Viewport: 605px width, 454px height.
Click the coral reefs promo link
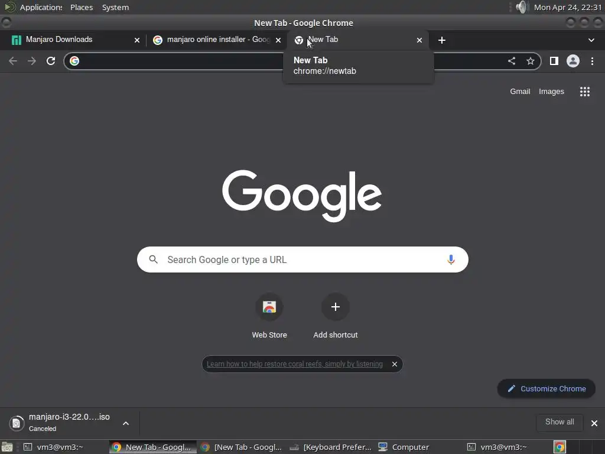tap(295, 364)
